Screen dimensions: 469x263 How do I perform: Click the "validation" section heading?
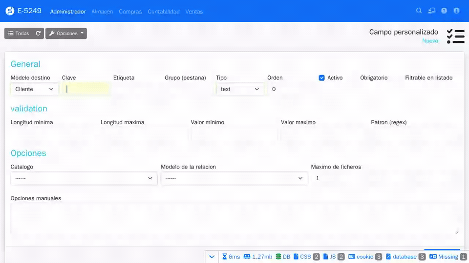[29, 109]
